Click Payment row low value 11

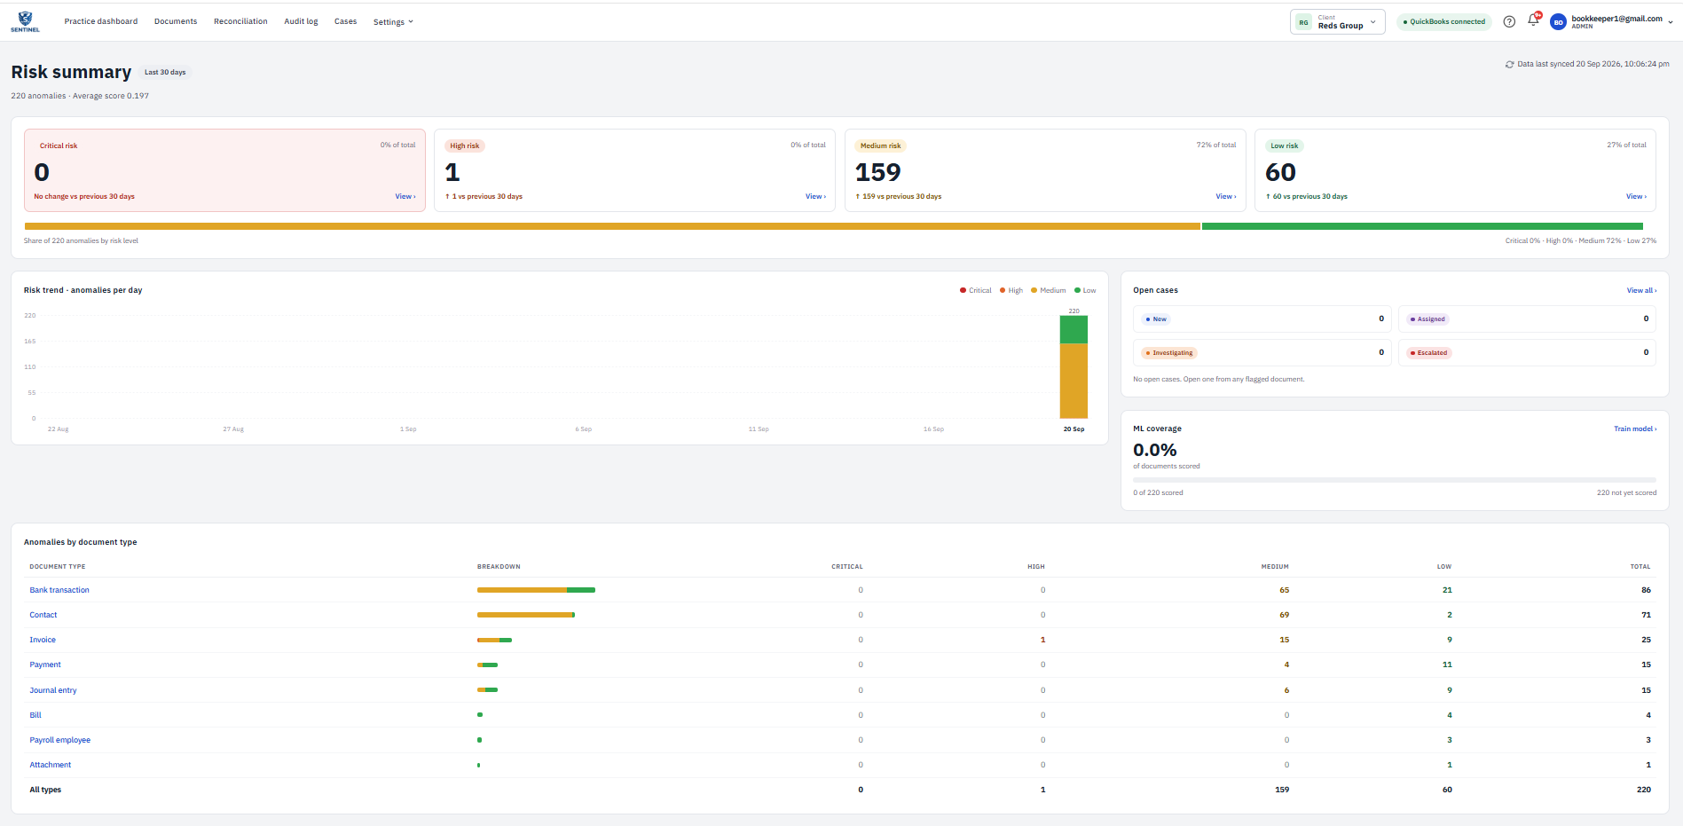click(x=1447, y=665)
